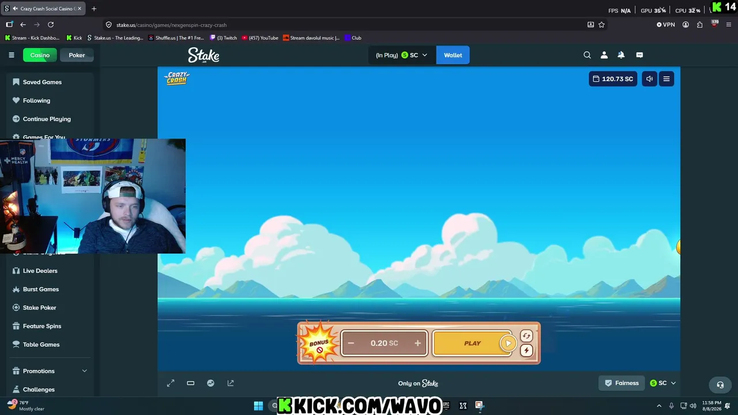Decrease the bet with the minus button
This screenshot has width=738, height=415.
[x=351, y=344]
